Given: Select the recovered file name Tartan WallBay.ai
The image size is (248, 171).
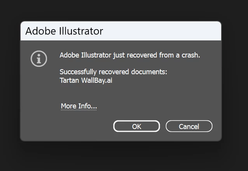Looking at the screenshot, I should coord(86,80).
